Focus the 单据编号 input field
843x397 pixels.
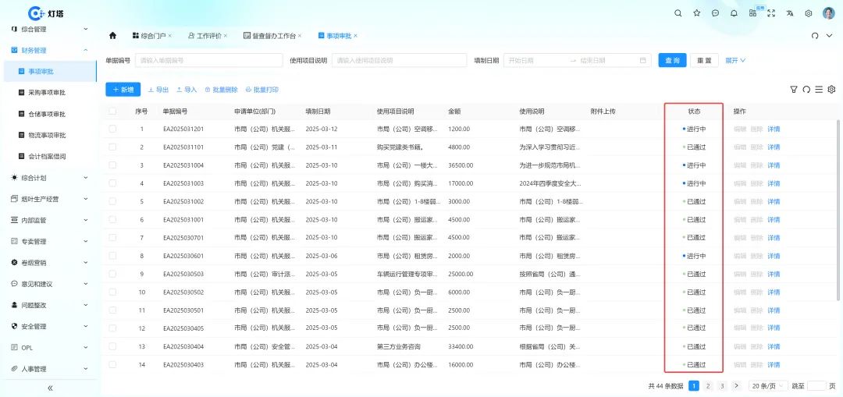point(208,61)
